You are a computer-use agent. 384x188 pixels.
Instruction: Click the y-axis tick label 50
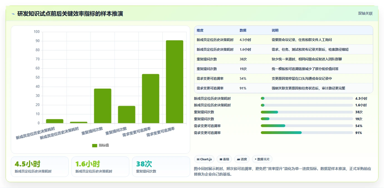click(38, 78)
